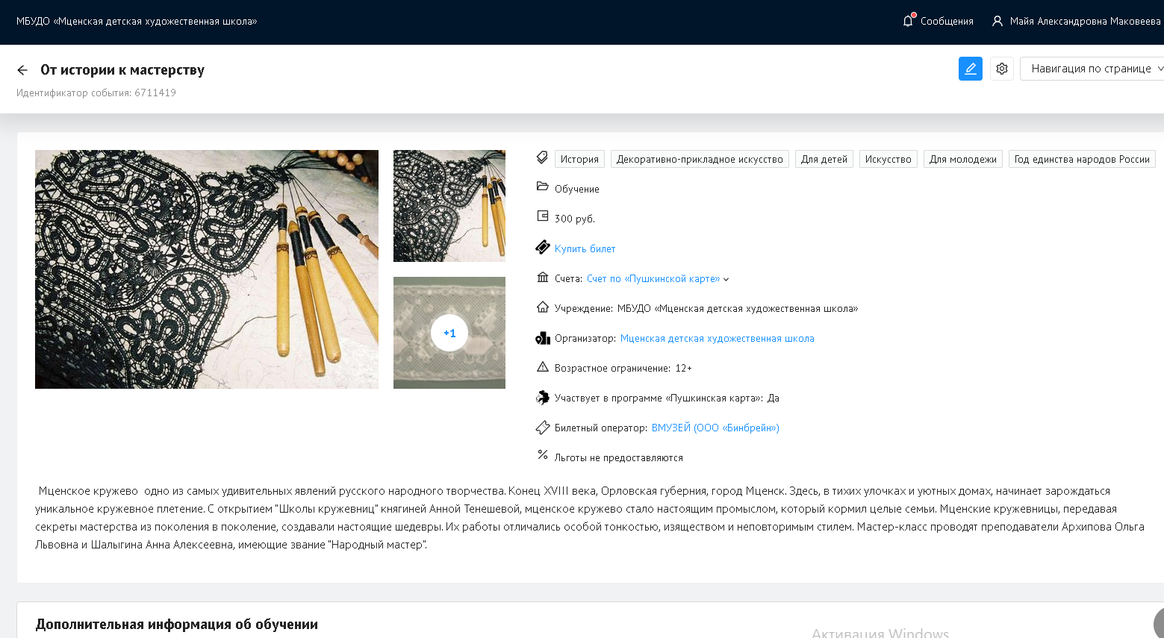The height and width of the screenshot is (638, 1164).
Task: Click МБУДО «Мценская детская художественная школа» header title
Action: 137,21
